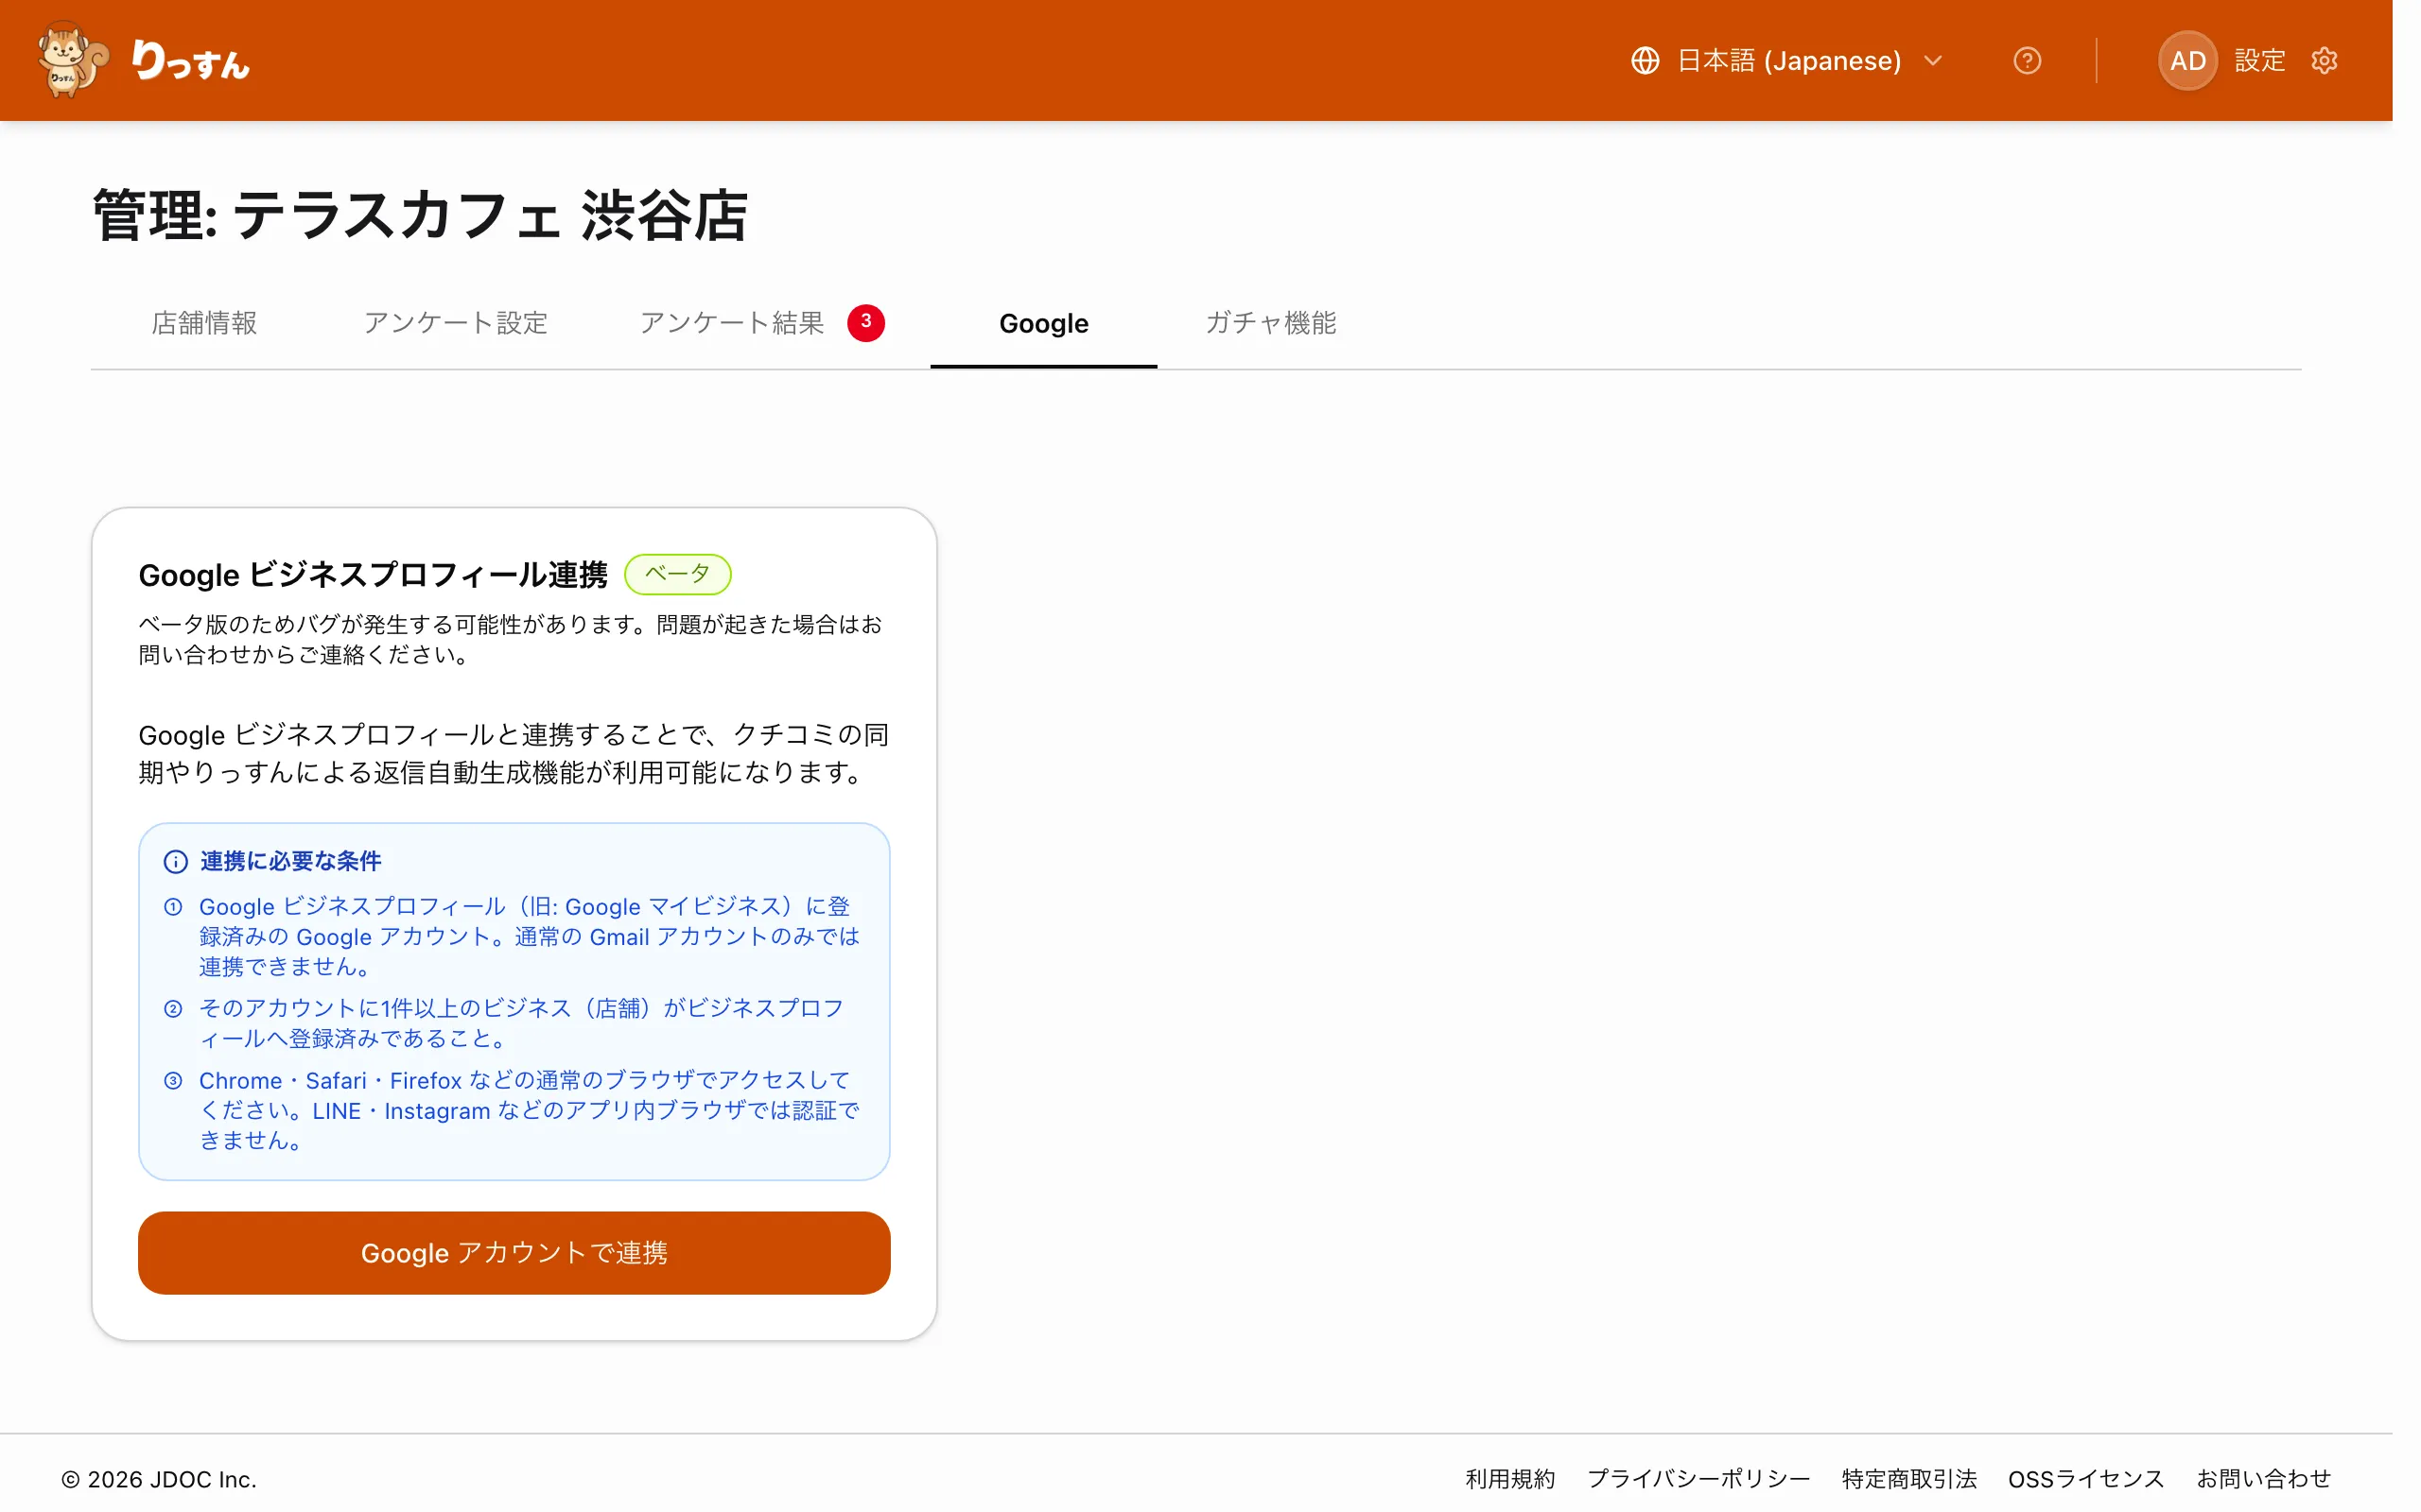Viewport: 2421px width, 1512px height.
Task: Click the 連携に必要な条件 heading text
Action: point(290,861)
